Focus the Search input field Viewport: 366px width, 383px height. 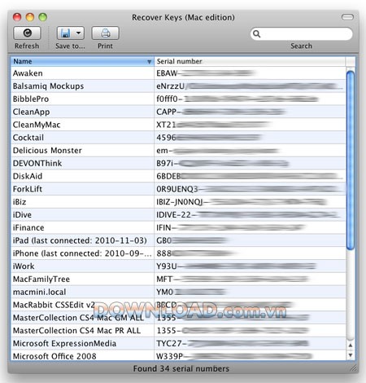301,33
